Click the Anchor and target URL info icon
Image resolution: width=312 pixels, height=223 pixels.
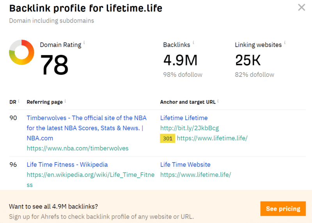coord(218,101)
